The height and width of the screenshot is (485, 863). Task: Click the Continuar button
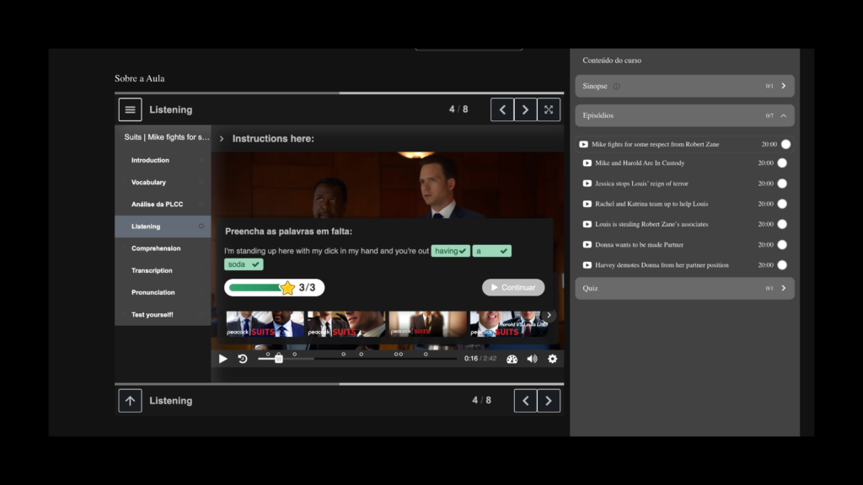[512, 287]
